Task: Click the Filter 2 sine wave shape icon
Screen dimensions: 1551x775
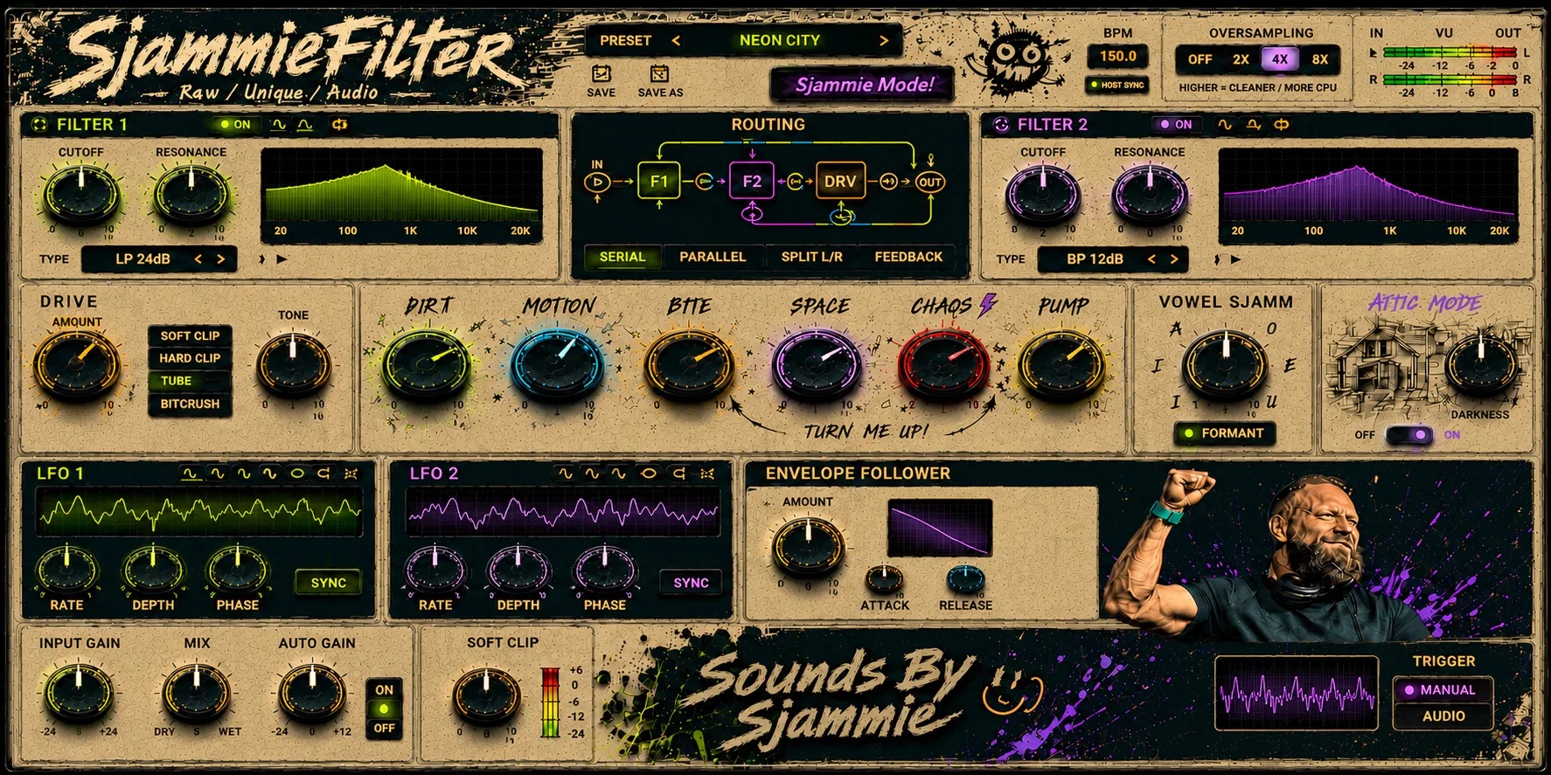Action: click(1225, 125)
